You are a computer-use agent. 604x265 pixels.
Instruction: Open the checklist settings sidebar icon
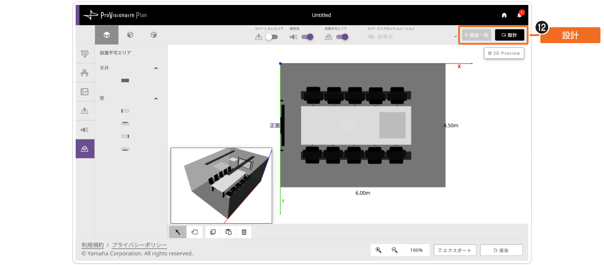[x=85, y=92]
